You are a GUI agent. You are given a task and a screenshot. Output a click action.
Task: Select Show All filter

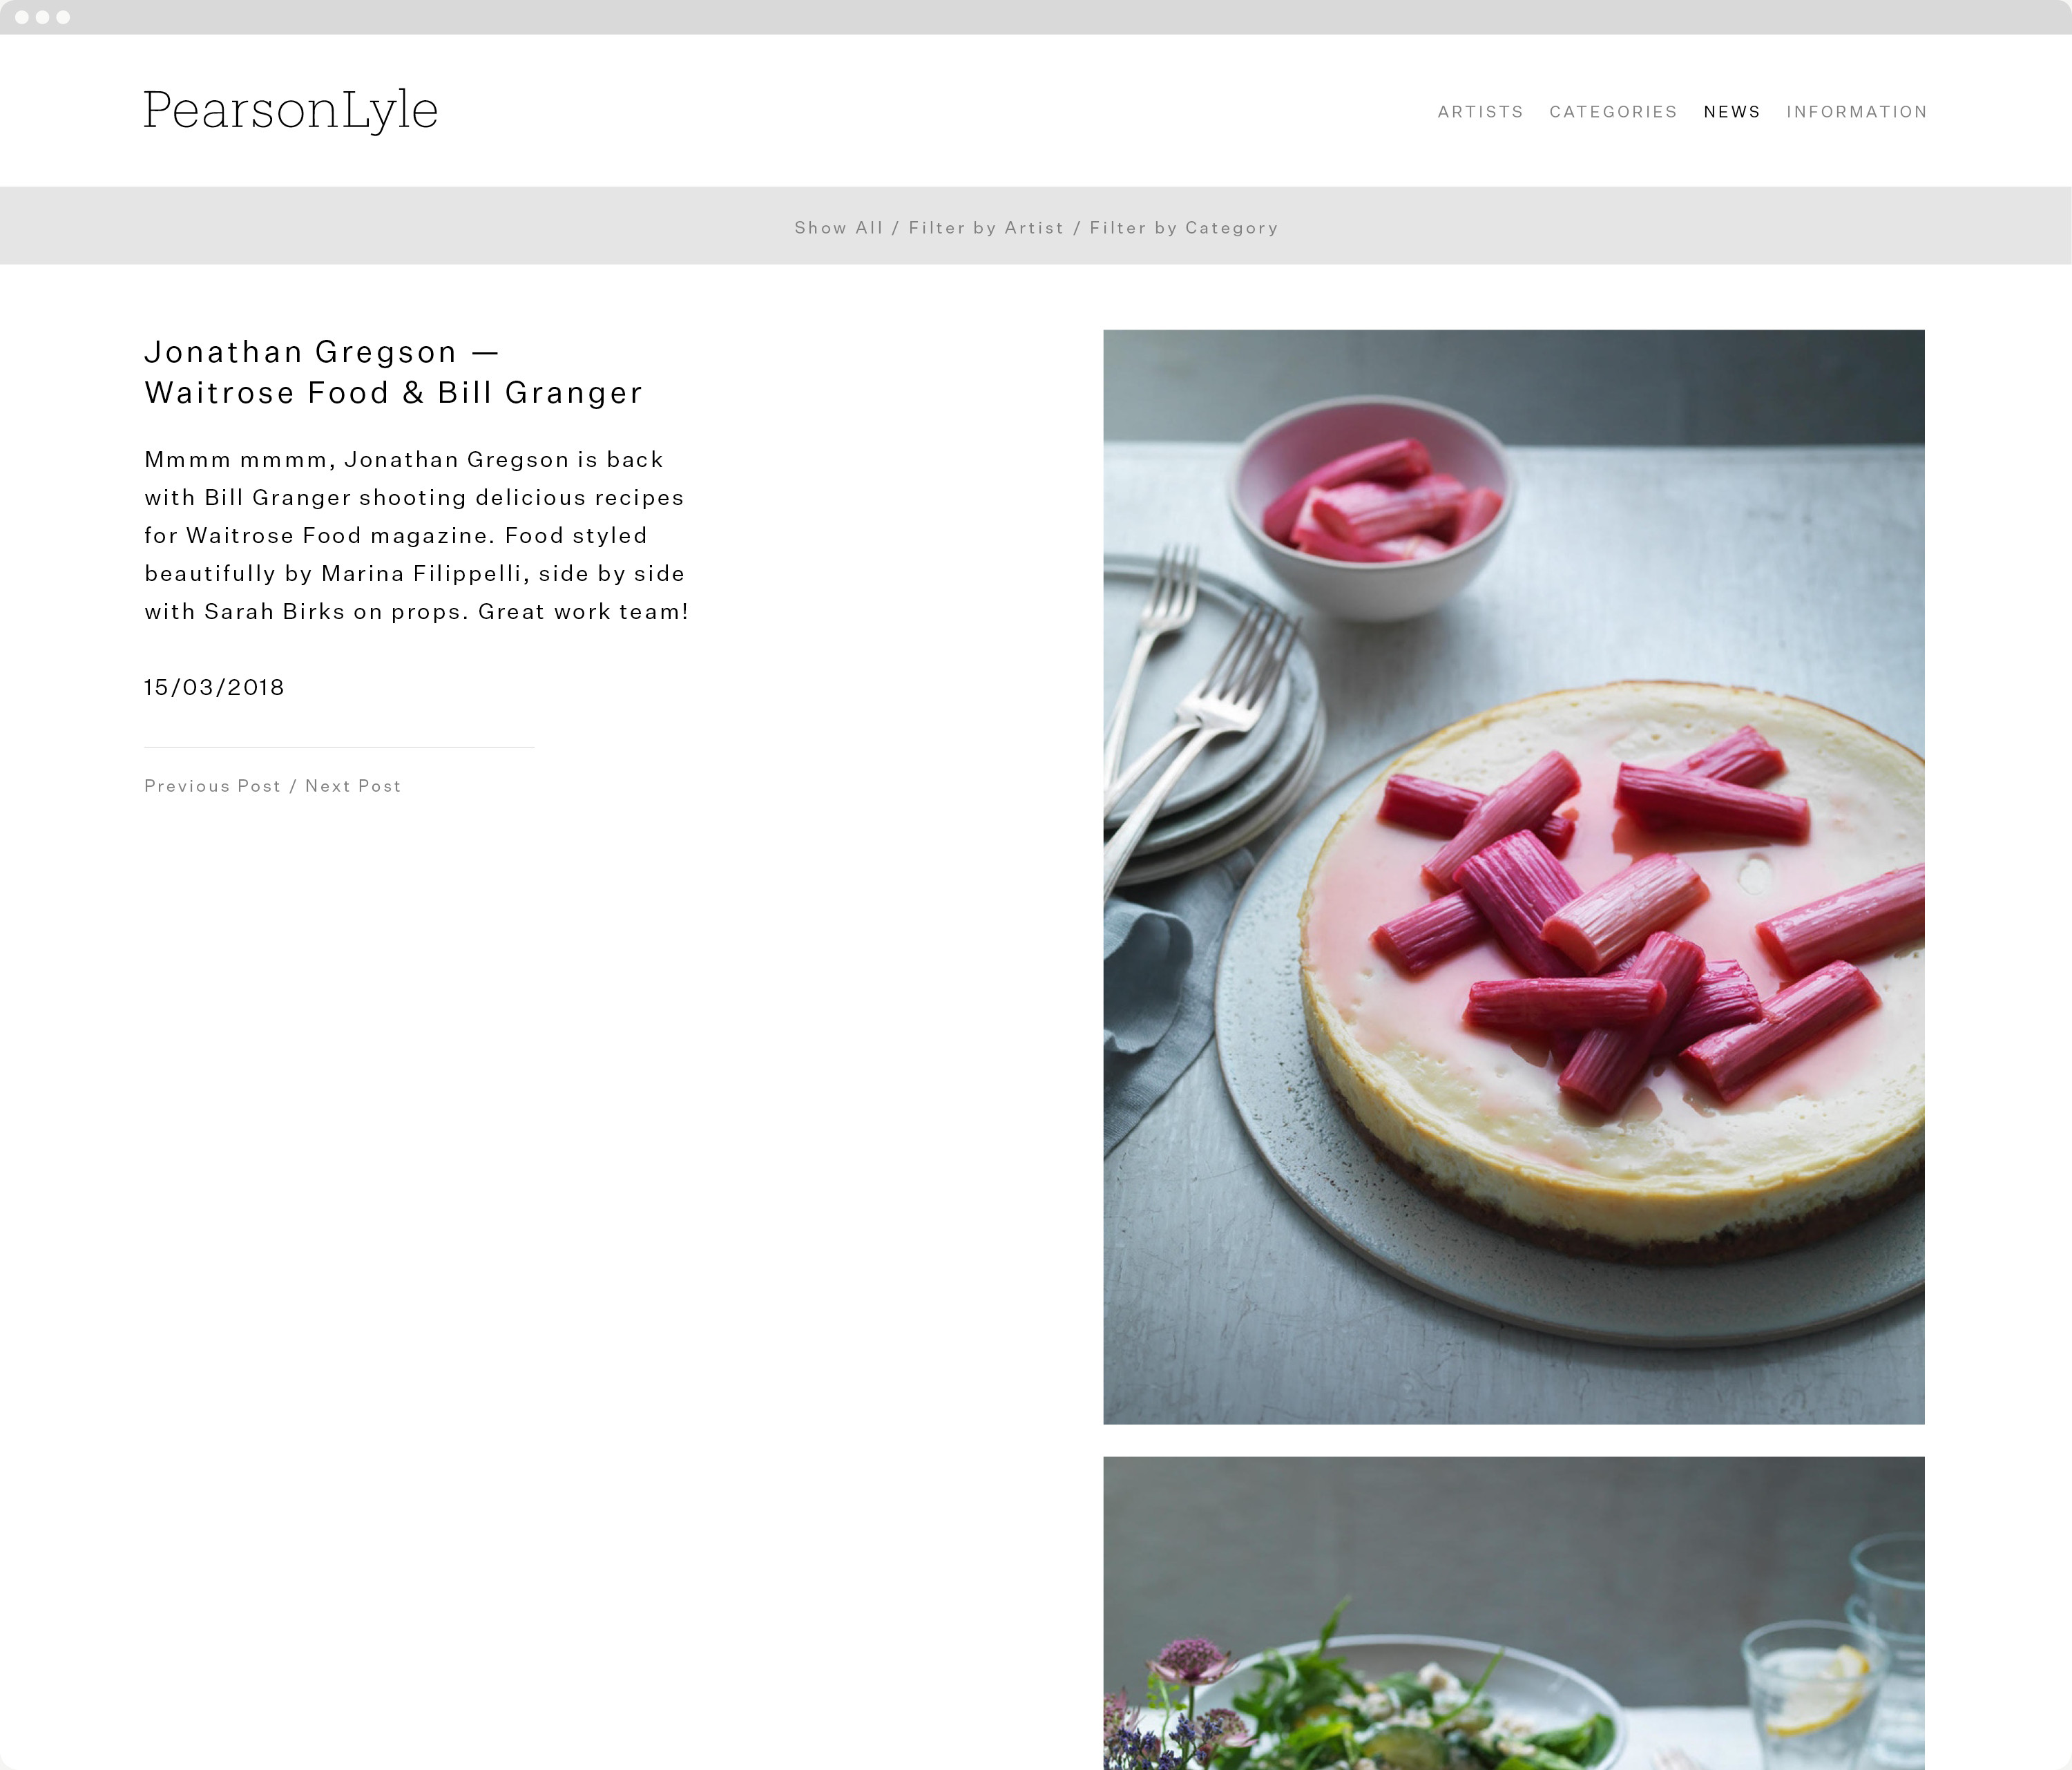click(838, 228)
